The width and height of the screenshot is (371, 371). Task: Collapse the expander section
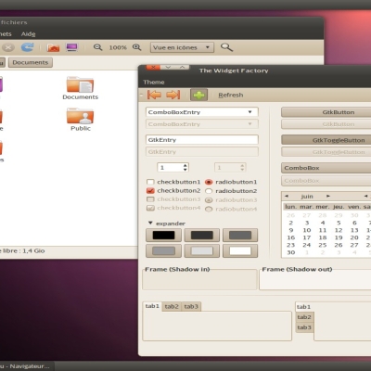150,223
